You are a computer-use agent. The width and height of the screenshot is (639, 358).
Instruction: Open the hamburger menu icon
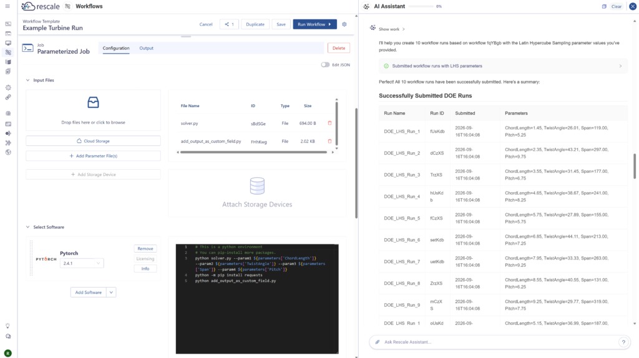[7, 6]
